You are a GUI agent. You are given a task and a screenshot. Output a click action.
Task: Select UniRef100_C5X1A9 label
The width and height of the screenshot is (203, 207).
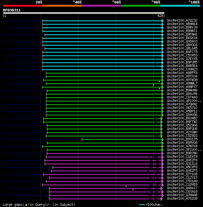(182, 181)
